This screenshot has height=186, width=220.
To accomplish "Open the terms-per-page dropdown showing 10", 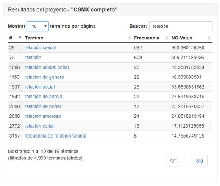I will pos(38,26).
